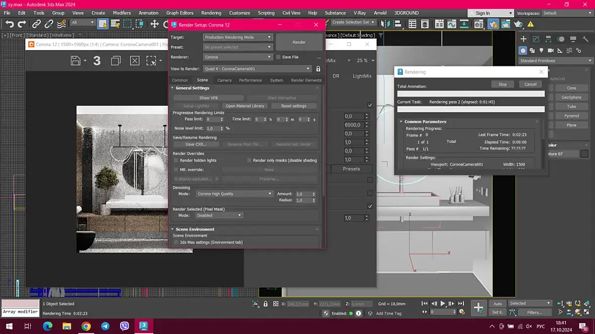
Task: Switch to the Camera tab in Render Setup
Action: [x=224, y=80]
